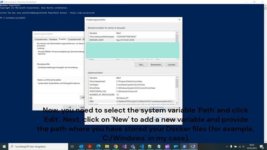Open the network tray icon
The height and width of the screenshot is (150, 267).
pyautogui.click(x=239, y=146)
